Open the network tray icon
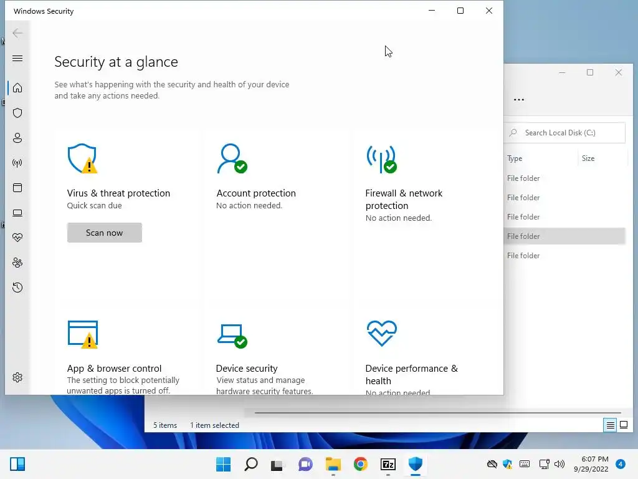The width and height of the screenshot is (638, 479). 544,464
